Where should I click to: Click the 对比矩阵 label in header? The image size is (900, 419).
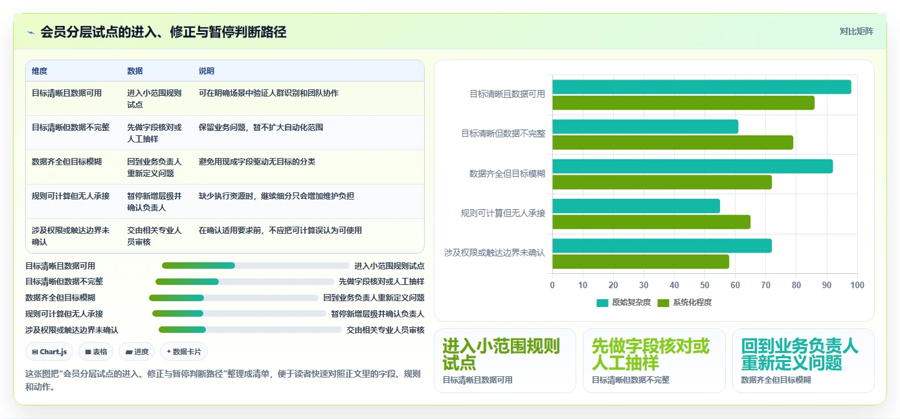tap(856, 31)
